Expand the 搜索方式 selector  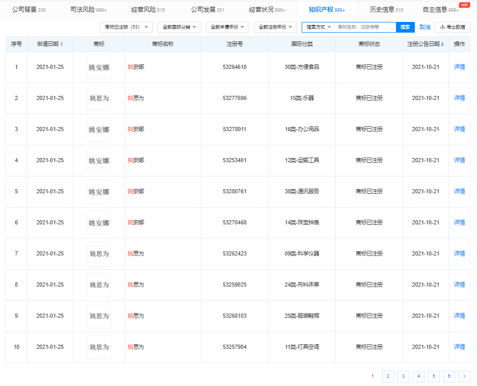[318, 27]
